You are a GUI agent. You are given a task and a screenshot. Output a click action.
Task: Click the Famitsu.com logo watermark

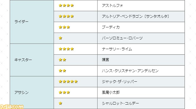click(12, 107)
